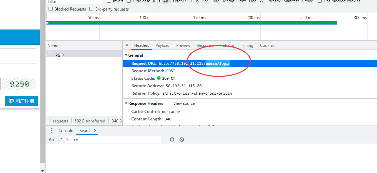
Task: Click the refresh search results icon
Action: 172,139
